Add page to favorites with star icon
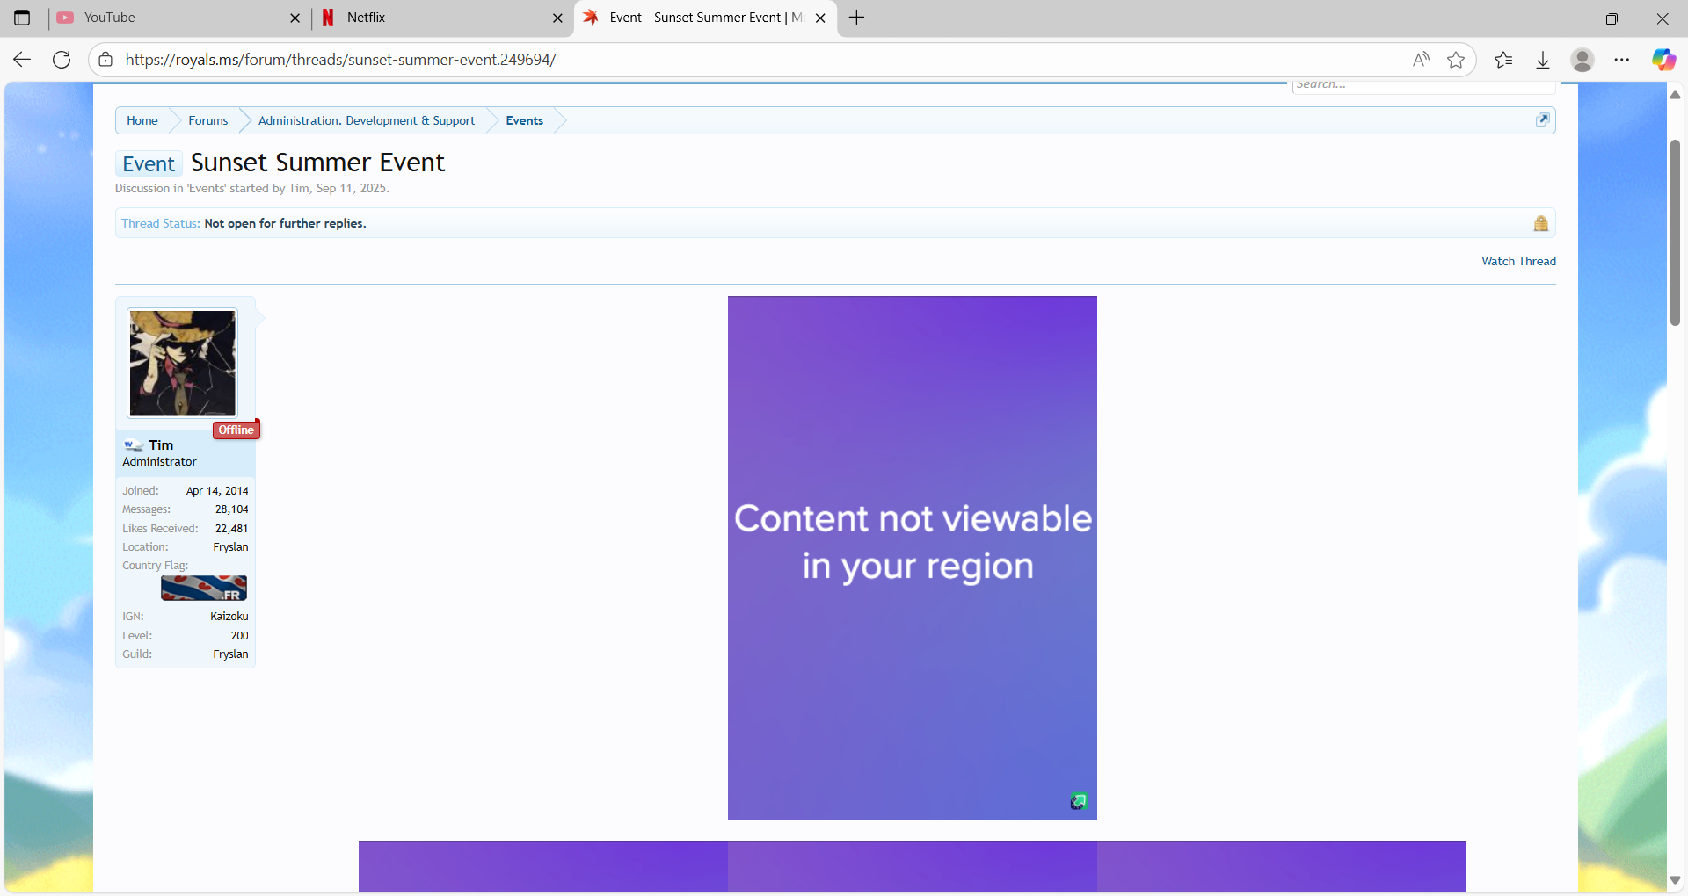Viewport: 1688px width, 896px height. pyautogui.click(x=1456, y=60)
